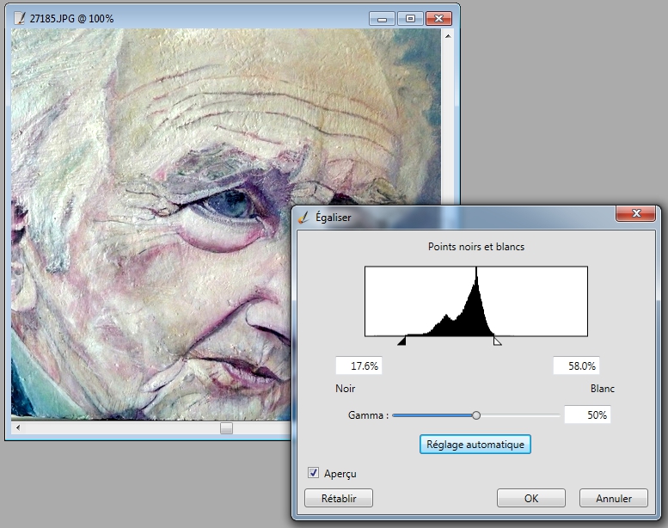Click the Égaliser dialog brush icon
This screenshot has height=528, width=668.
click(x=303, y=218)
